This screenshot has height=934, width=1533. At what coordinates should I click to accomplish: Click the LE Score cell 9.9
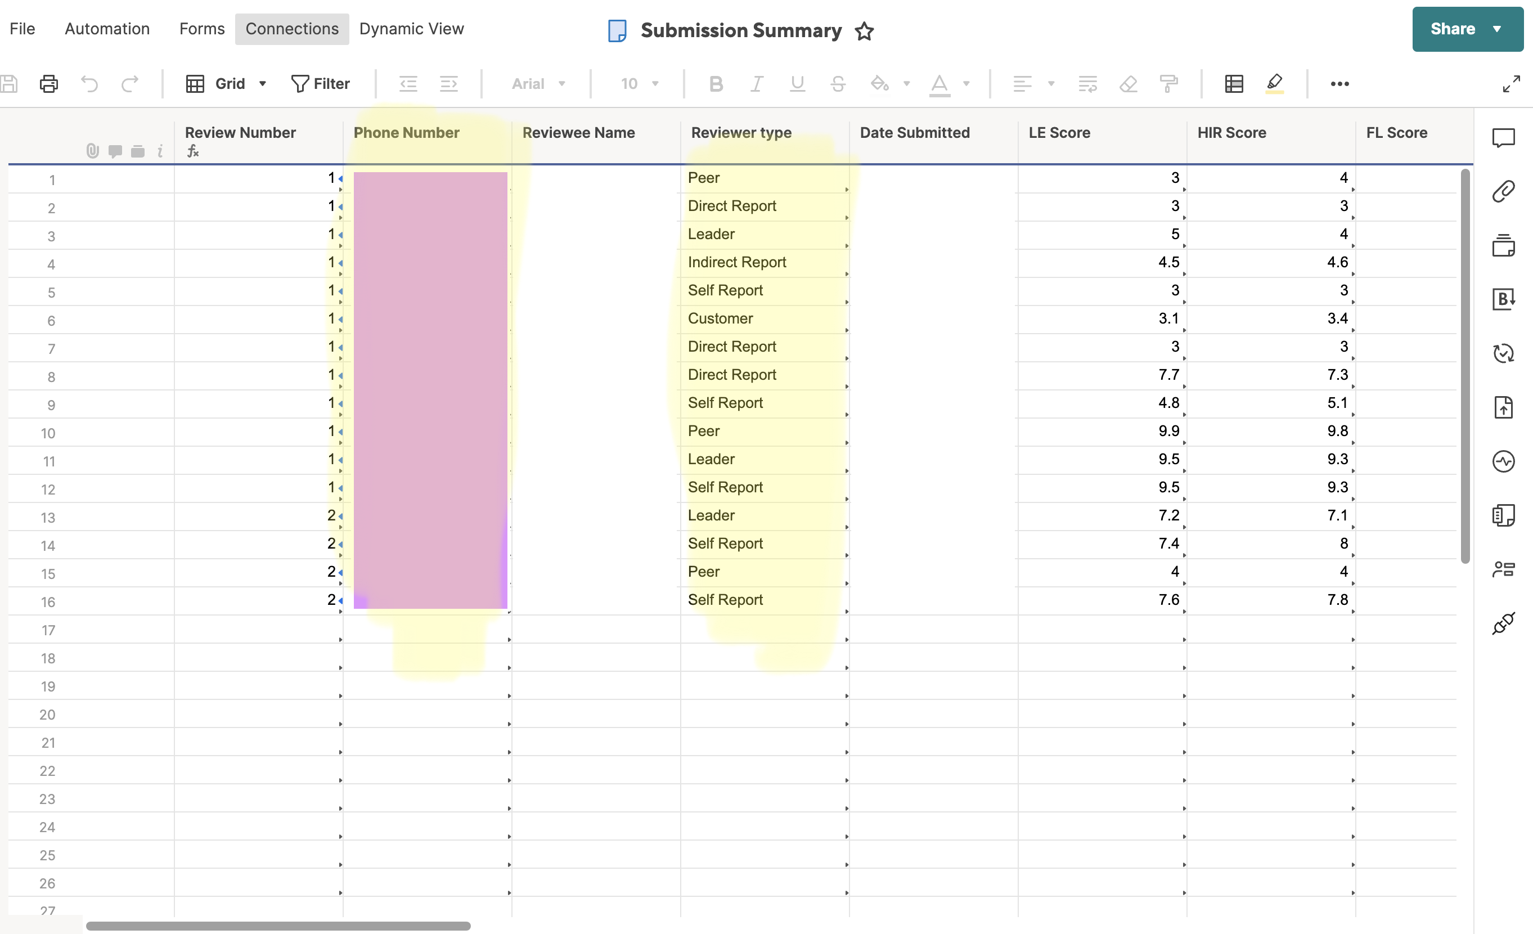[x=1102, y=431]
